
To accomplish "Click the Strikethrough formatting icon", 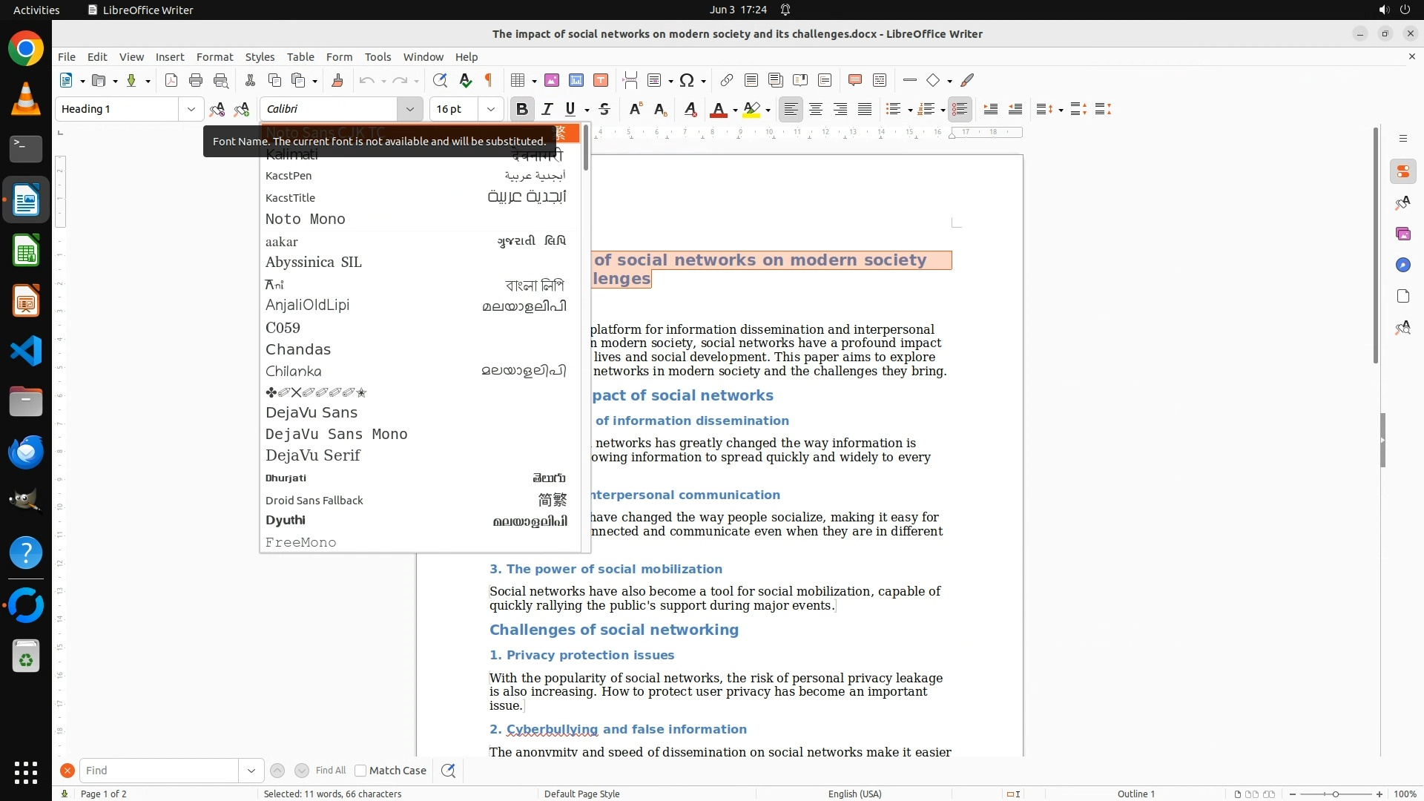I will click(604, 109).
